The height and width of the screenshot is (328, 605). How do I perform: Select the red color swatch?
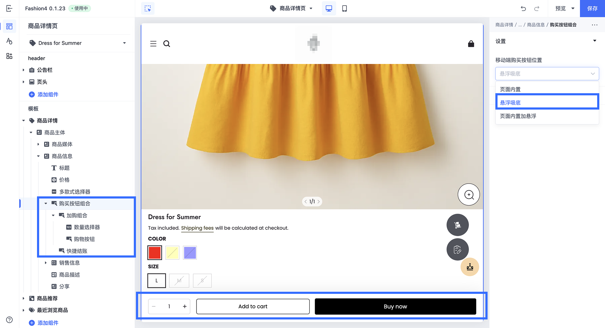coord(155,253)
